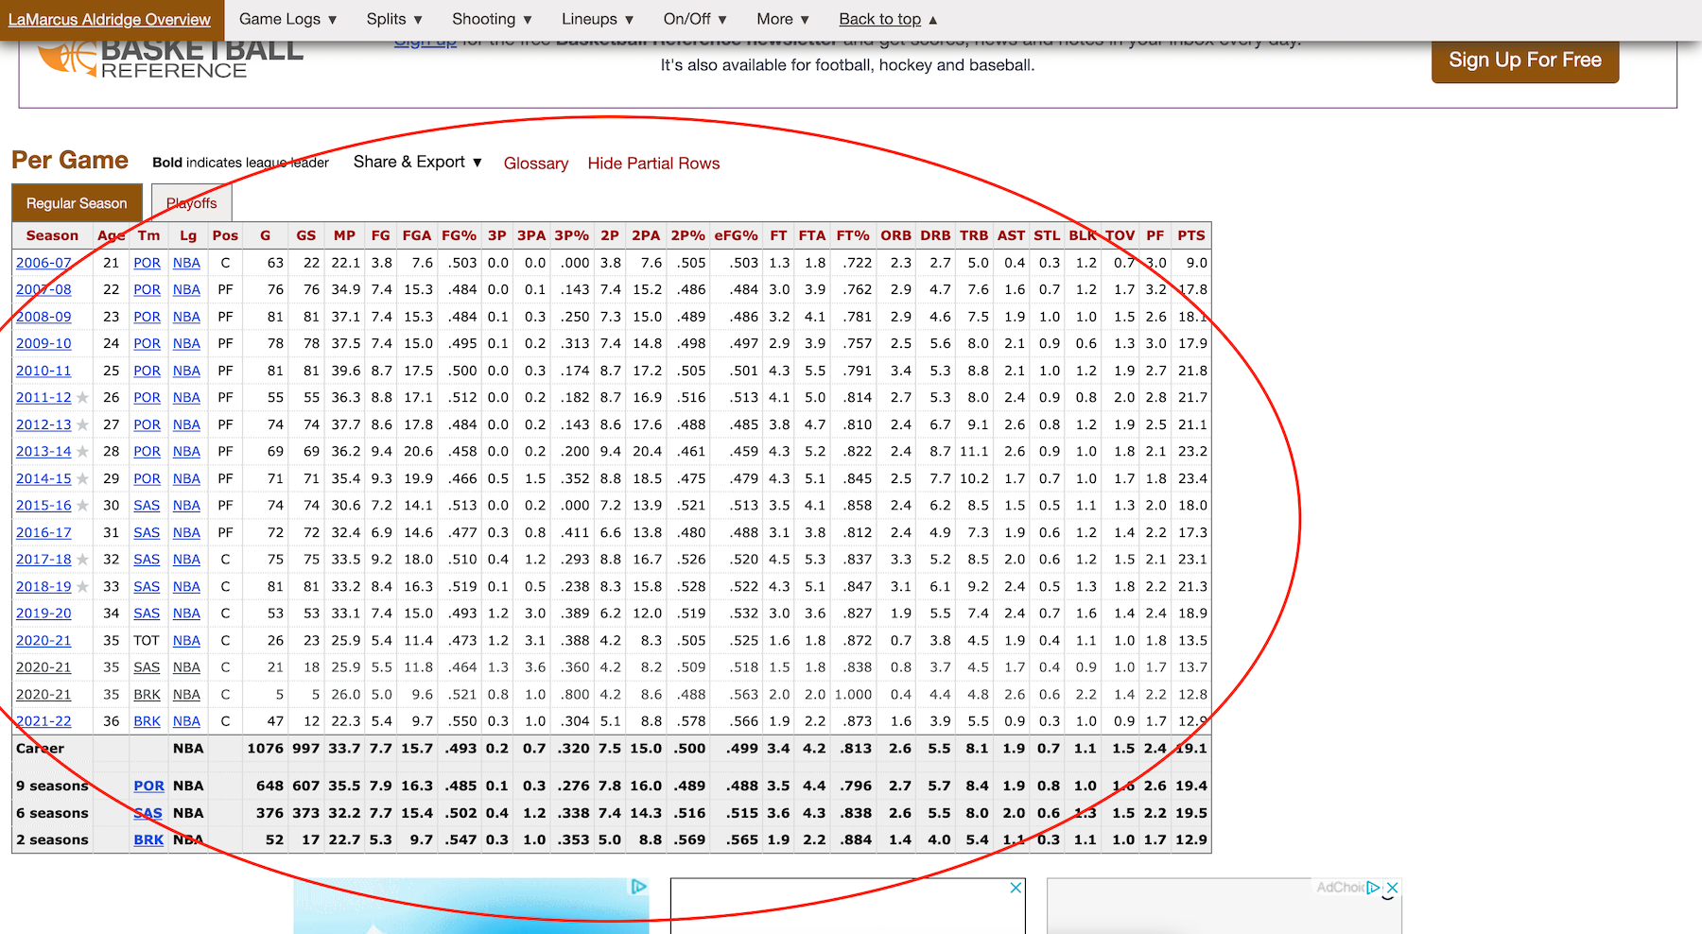The height and width of the screenshot is (934, 1702).
Task: Sort table by FT% column header
Action: click(852, 235)
